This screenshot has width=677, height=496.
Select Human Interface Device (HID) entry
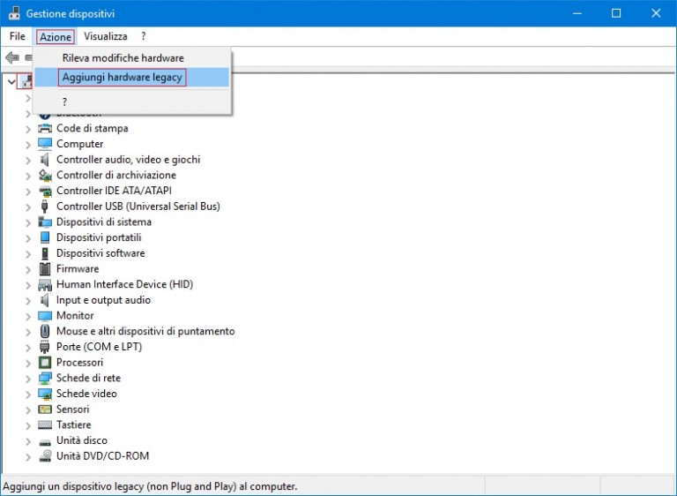point(124,284)
